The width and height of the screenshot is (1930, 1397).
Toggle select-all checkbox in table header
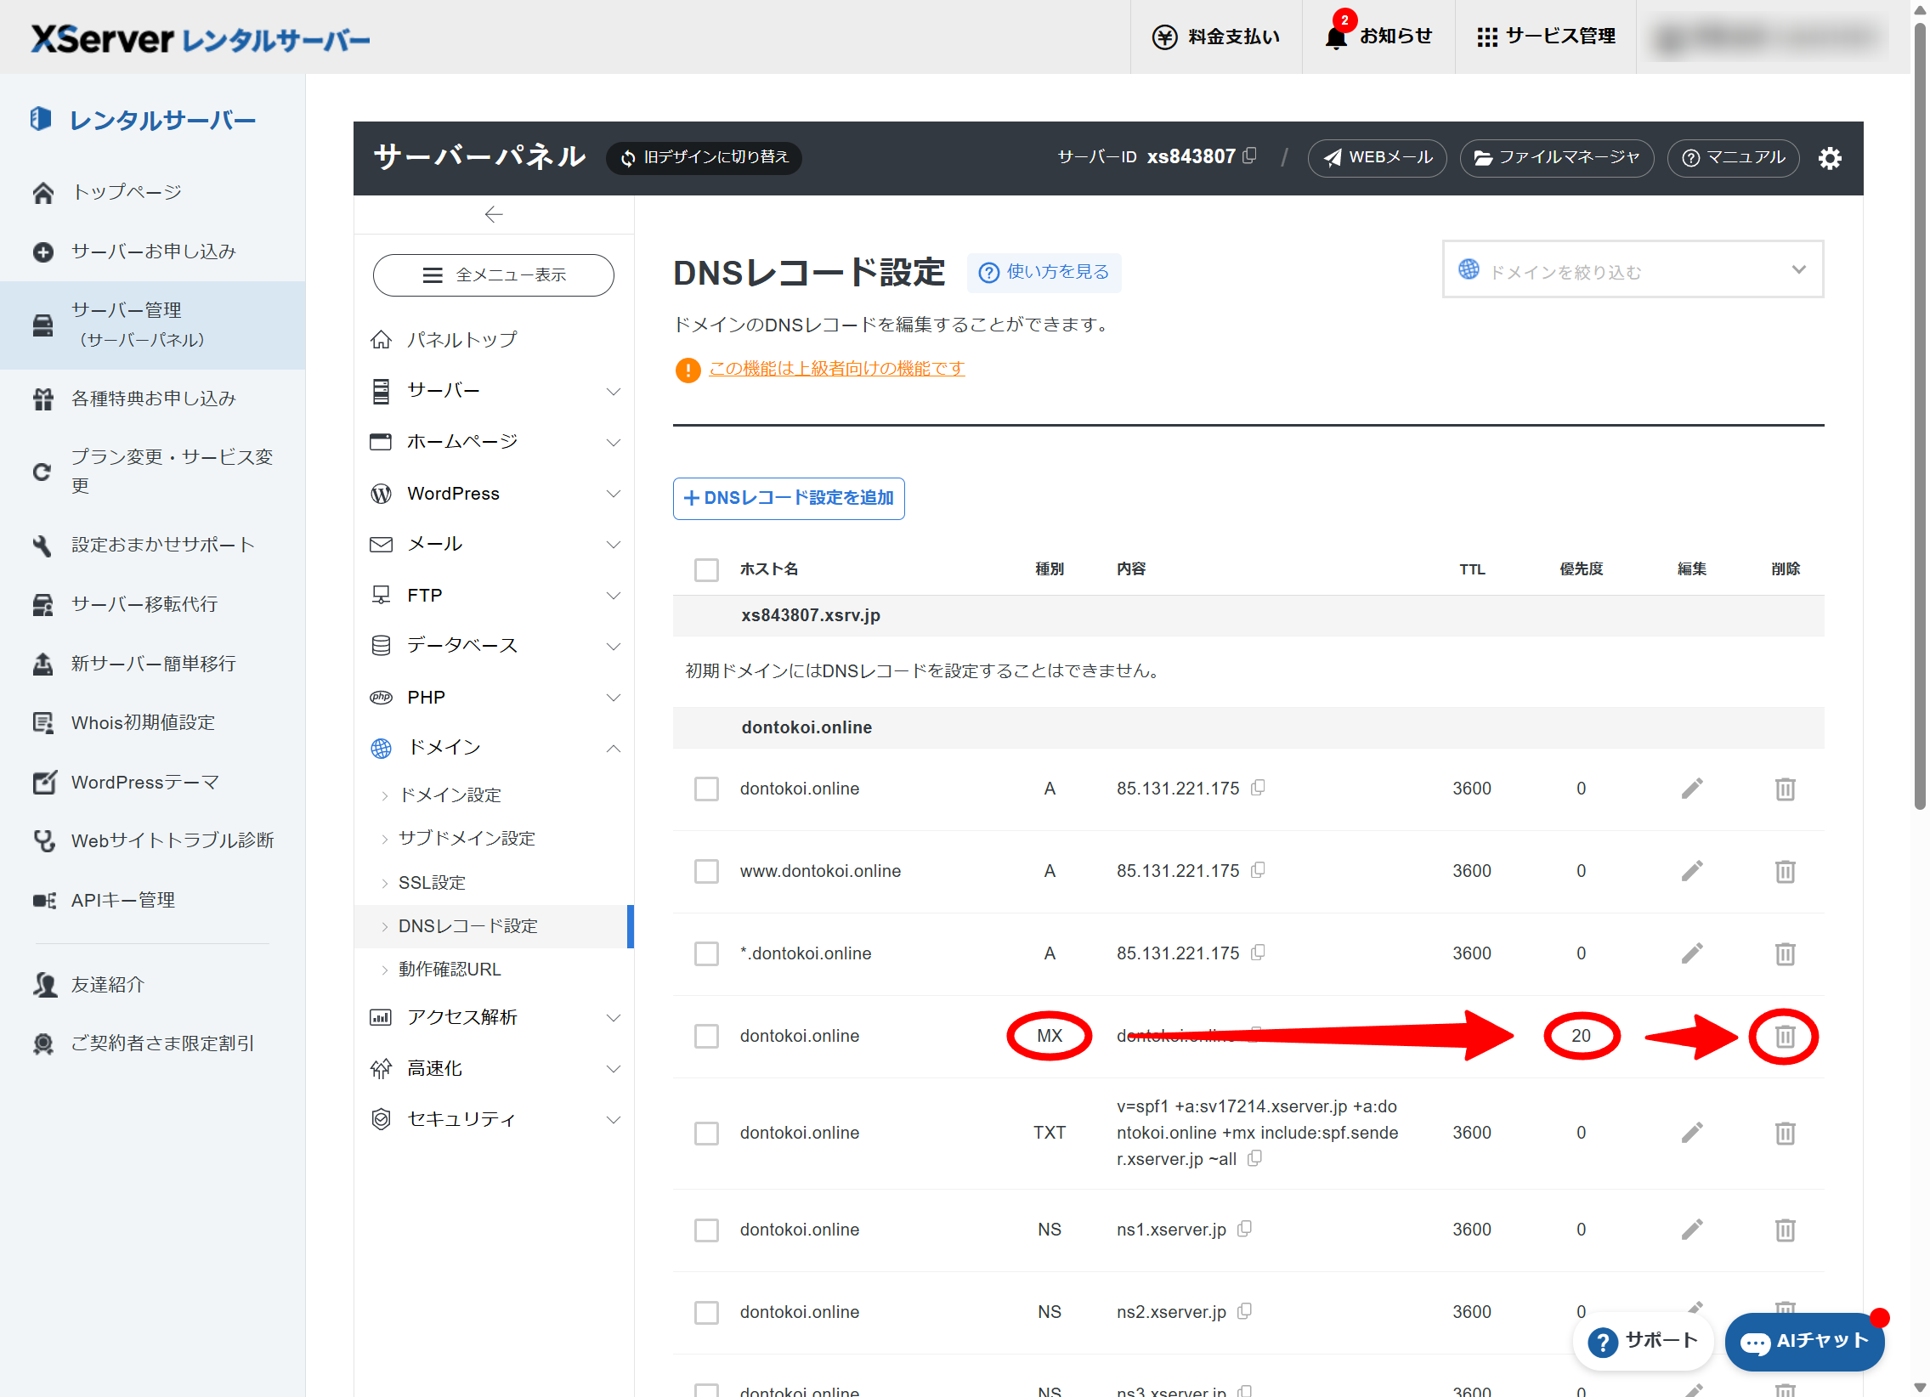(706, 569)
